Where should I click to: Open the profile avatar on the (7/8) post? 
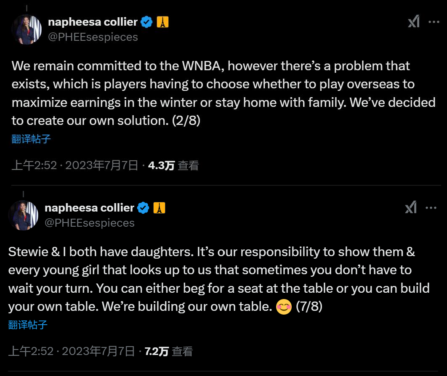pyautogui.click(x=24, y=215)
